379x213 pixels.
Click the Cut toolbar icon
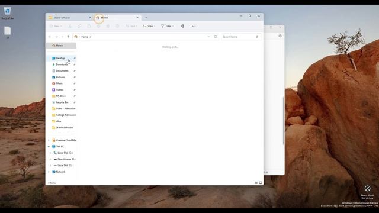(x=70, y=26)
